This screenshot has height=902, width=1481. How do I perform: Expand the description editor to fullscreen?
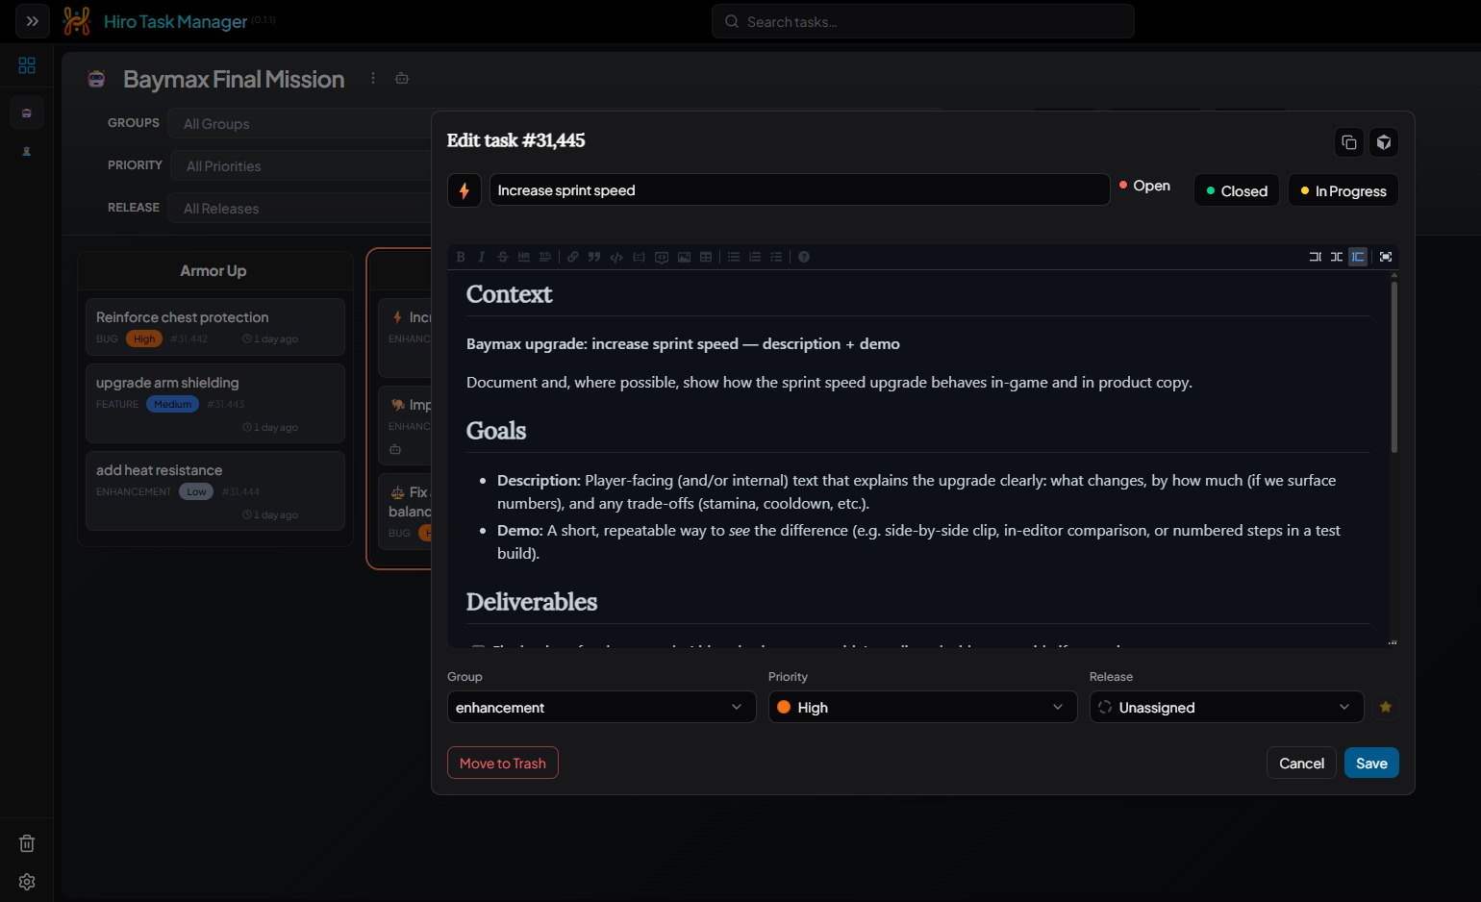pyautogui.click(x=1386, y=257)
